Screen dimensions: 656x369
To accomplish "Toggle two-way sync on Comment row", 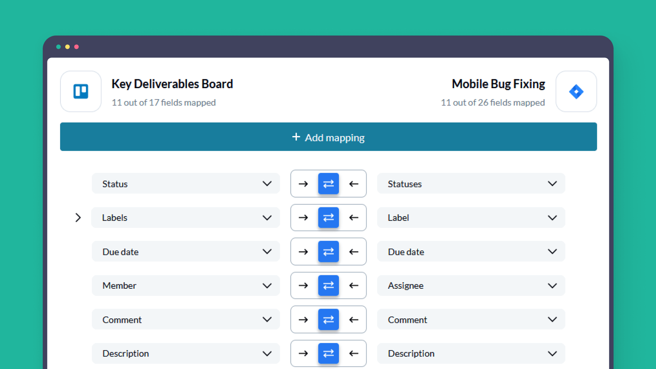I will point(328,320).
